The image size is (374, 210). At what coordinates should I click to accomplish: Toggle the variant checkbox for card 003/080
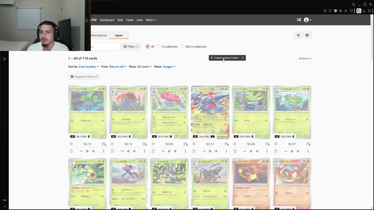click(153, 151)
